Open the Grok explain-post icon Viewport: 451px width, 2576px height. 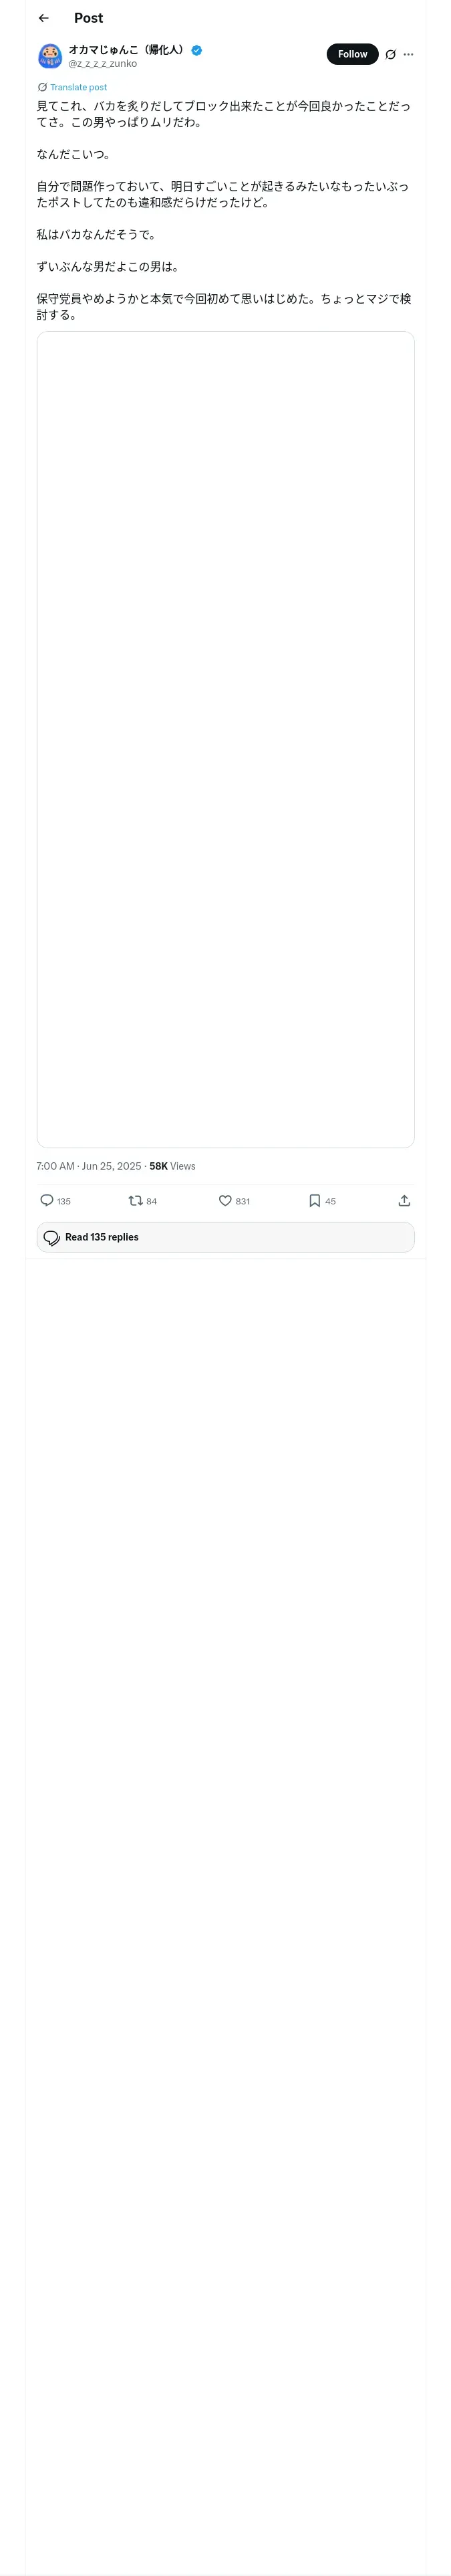[x=390, y=55]
